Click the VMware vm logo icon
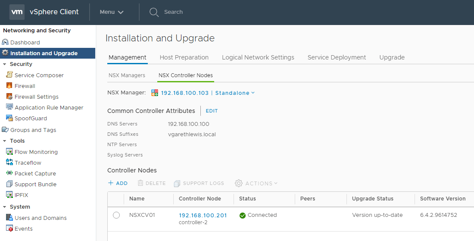474x241 pixels. coord(17,12)
